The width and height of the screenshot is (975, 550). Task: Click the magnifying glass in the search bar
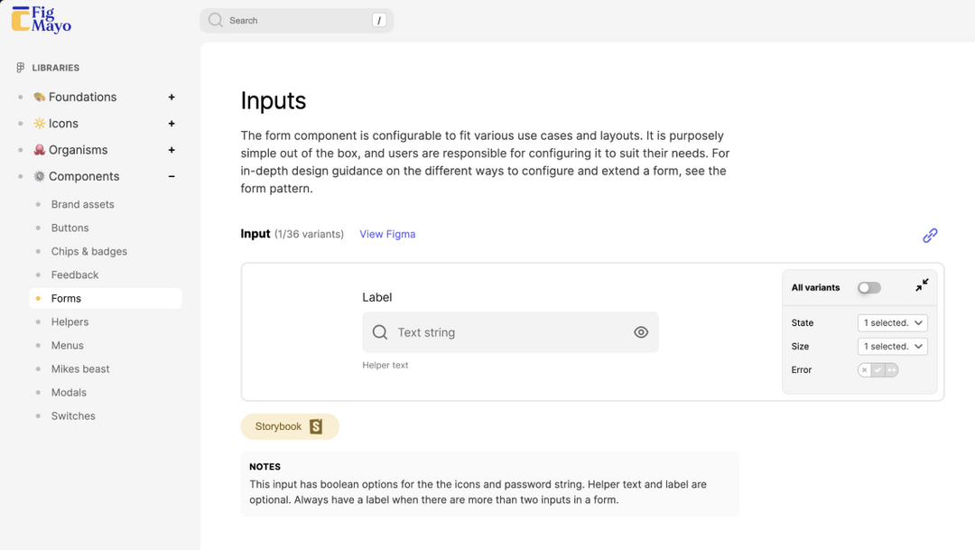point(215,20)
